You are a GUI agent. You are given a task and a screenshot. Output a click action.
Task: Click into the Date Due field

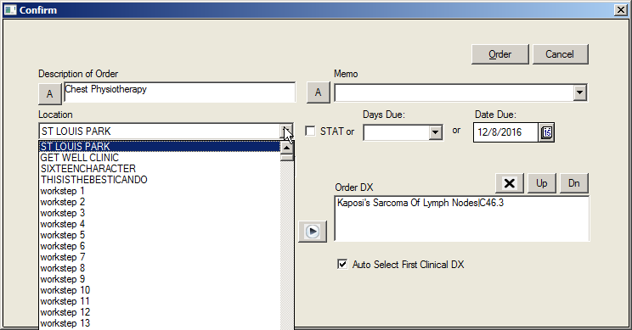[505, 132]
